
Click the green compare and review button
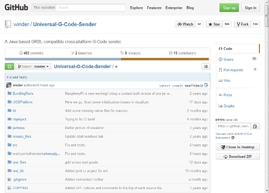click(x=10, y=66)
